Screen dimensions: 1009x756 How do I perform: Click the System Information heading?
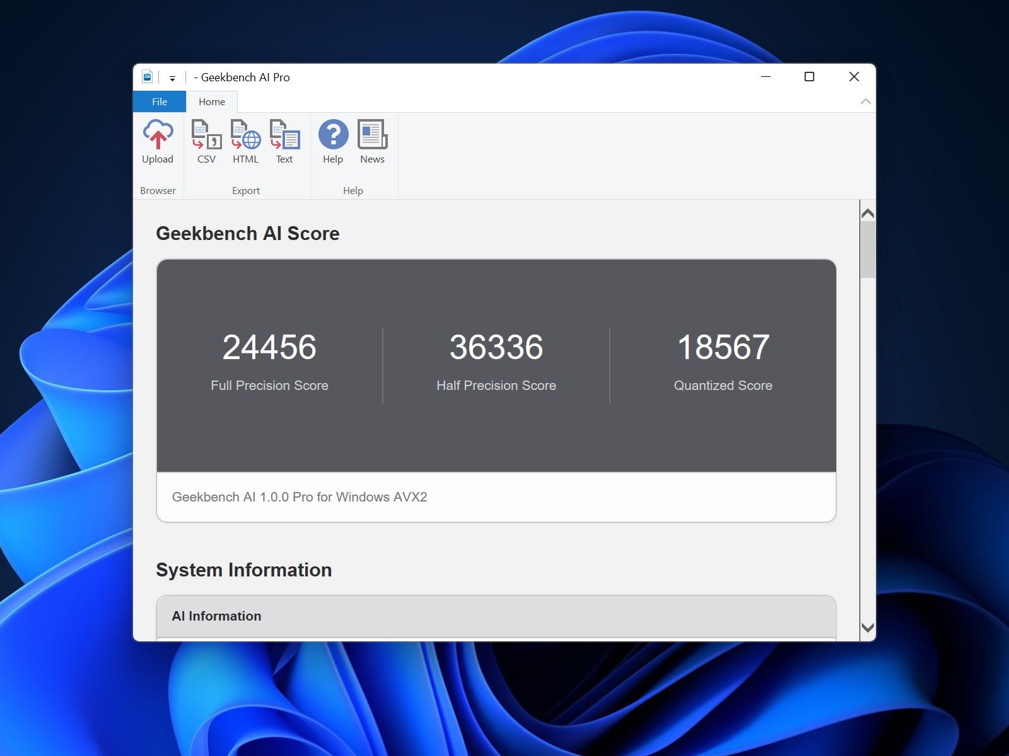pos(244,570)
